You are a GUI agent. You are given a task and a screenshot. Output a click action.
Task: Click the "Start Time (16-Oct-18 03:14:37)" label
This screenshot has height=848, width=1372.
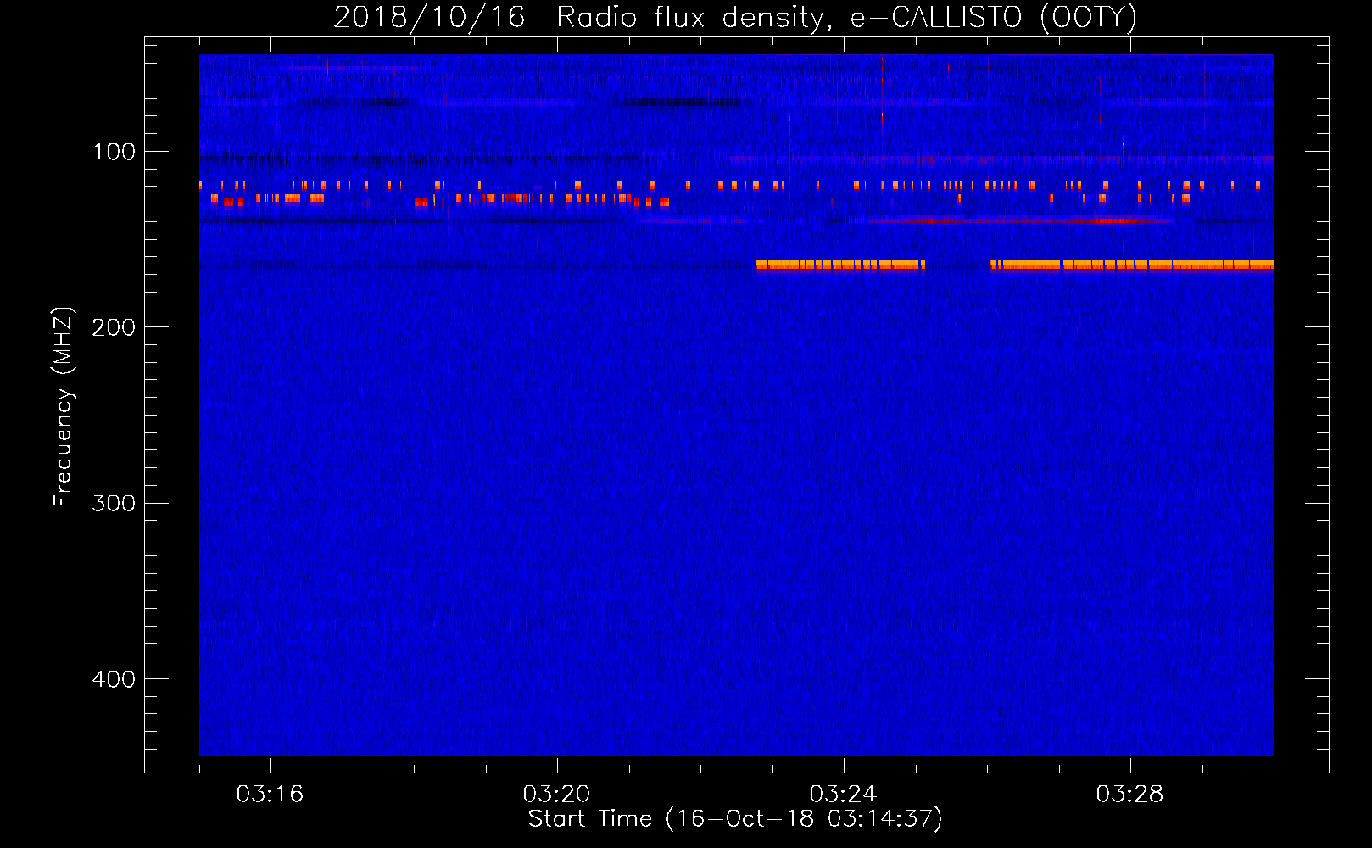(x=735, y=819)
